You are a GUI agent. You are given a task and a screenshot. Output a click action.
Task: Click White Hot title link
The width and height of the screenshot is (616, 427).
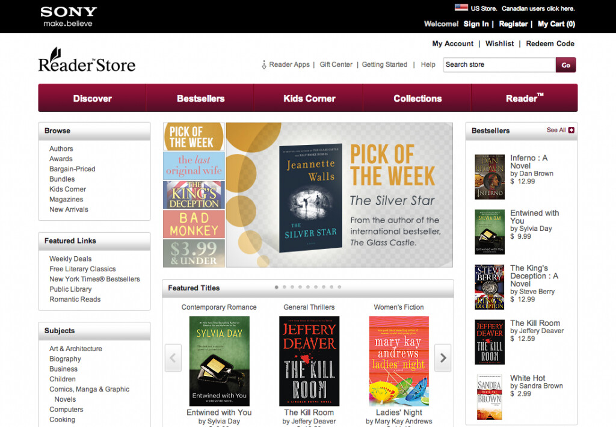pos(528,378)
